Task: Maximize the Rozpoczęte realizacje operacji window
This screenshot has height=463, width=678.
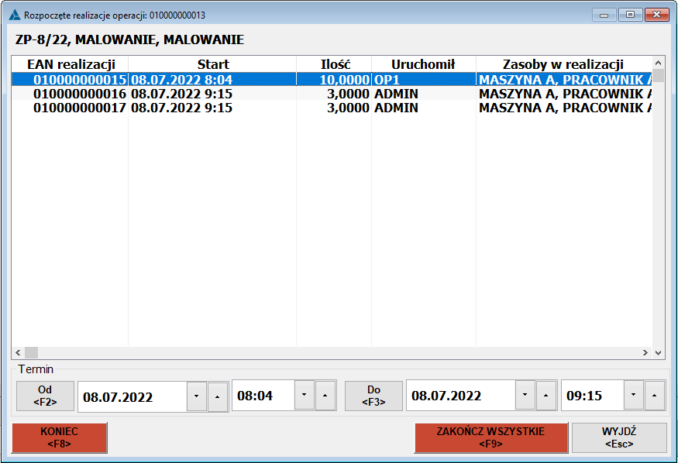Action: pos(631,15)
